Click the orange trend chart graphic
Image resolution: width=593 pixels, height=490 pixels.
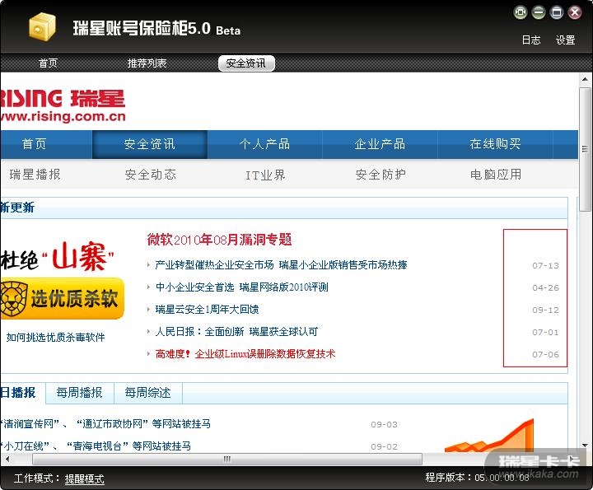click(x=489, y=435)
